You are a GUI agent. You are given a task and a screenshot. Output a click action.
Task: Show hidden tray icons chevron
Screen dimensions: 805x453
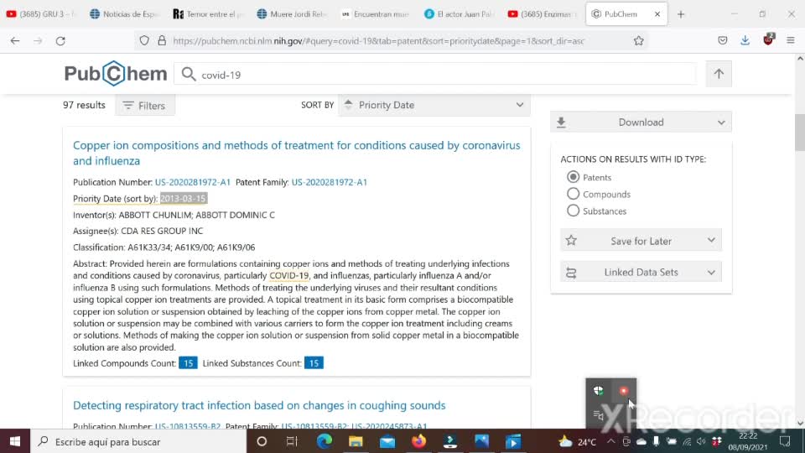point(611,441)
